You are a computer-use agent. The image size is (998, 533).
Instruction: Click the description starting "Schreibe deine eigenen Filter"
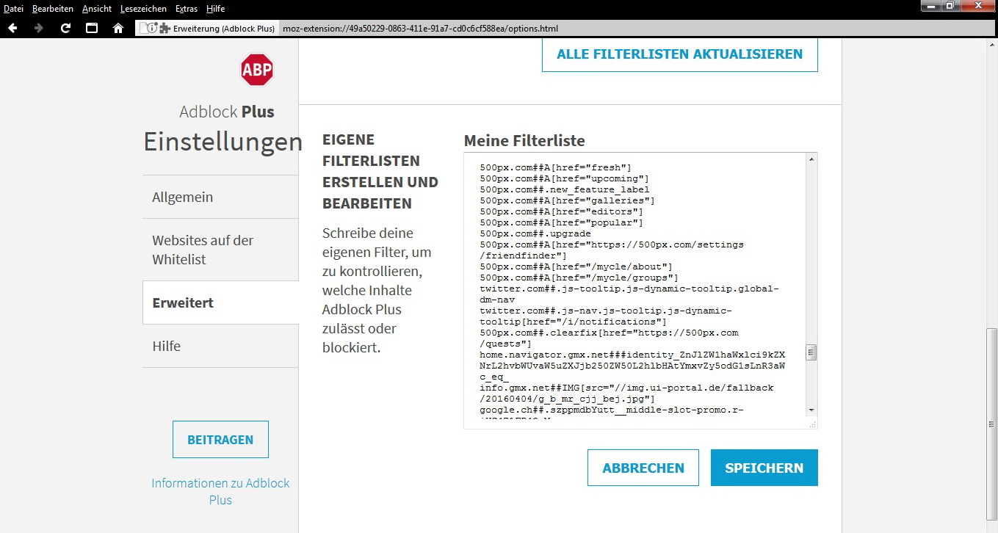click(x=377, y=290)
